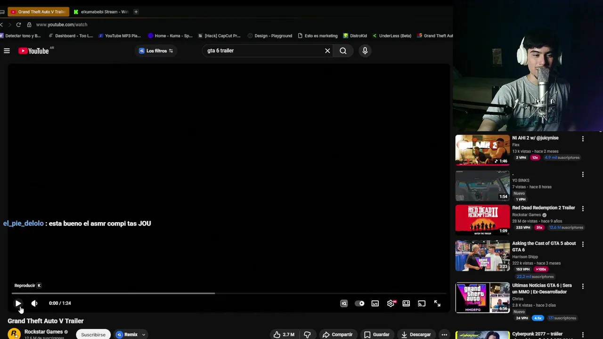Image resolution: width=603 pixels, height=339 pixels.
Task: Switch to theater mode
Action: click(x=406, y=304)
